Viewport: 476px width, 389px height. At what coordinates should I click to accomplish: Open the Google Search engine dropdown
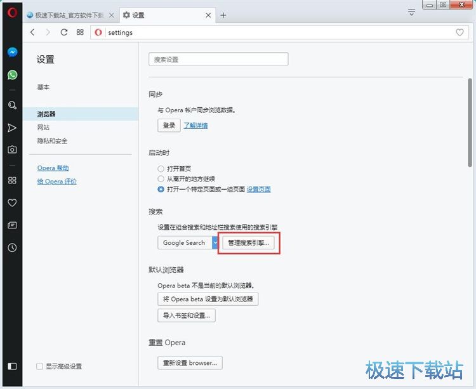(188, 243)
